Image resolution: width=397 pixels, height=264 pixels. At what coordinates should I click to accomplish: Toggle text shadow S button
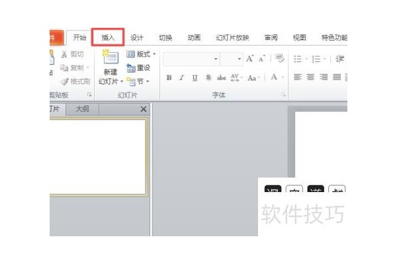(208, 77)
